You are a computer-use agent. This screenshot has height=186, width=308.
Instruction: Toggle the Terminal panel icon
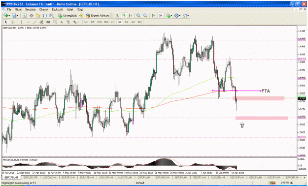click(x=45, y=16)
